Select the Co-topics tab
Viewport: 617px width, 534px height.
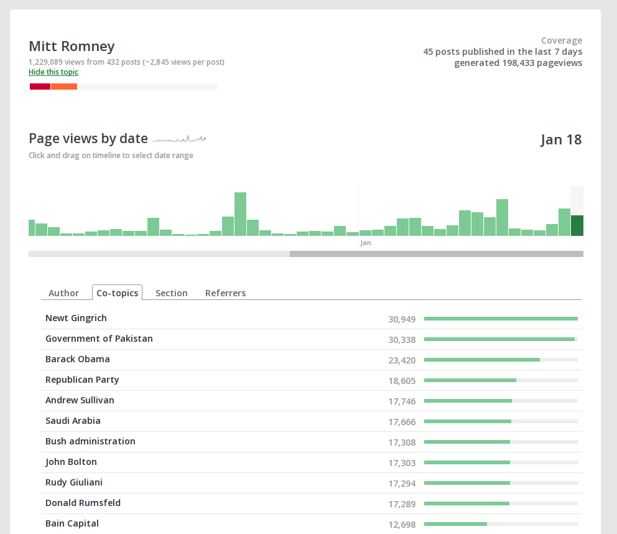pos(118,293)
